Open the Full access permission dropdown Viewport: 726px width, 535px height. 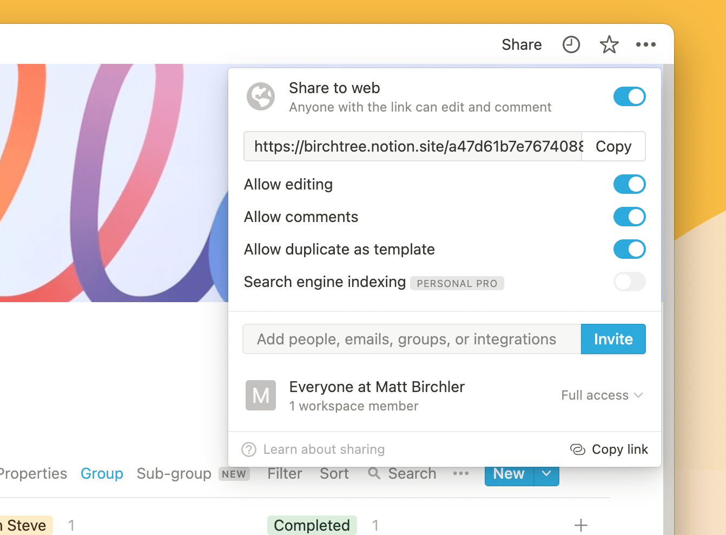pyautogui.click(x=602, y=395)
